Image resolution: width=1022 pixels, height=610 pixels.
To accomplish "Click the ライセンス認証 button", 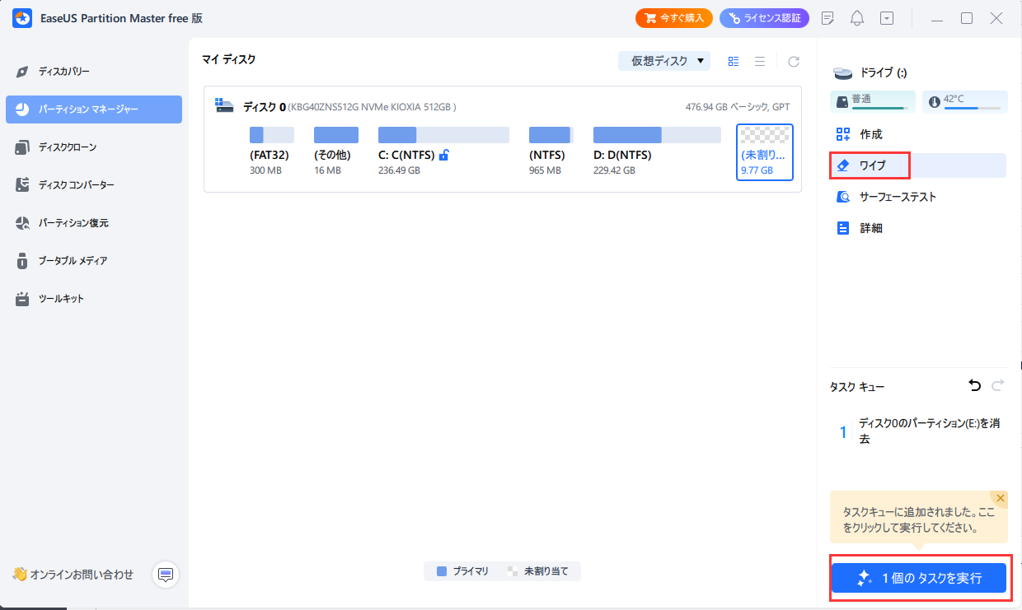I will (x=764, y=18).
